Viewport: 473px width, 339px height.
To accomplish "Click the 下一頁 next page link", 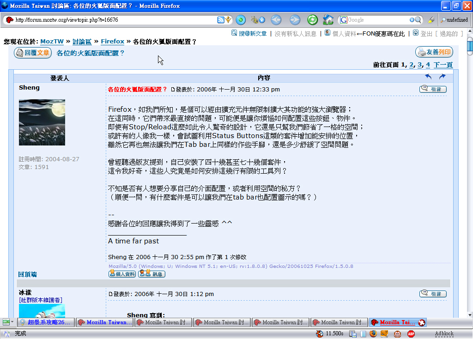I will click(x=443, y=65).
